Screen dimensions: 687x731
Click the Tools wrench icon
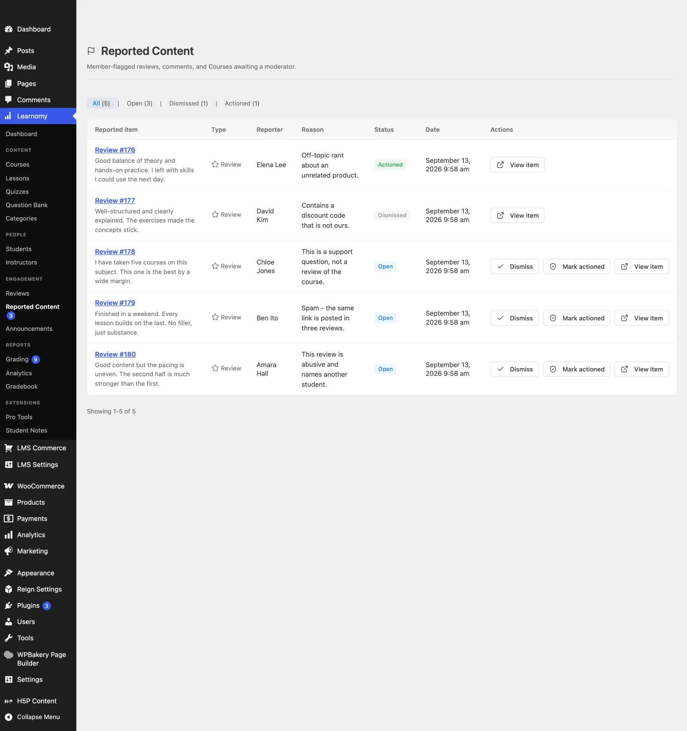pos(9,638)
